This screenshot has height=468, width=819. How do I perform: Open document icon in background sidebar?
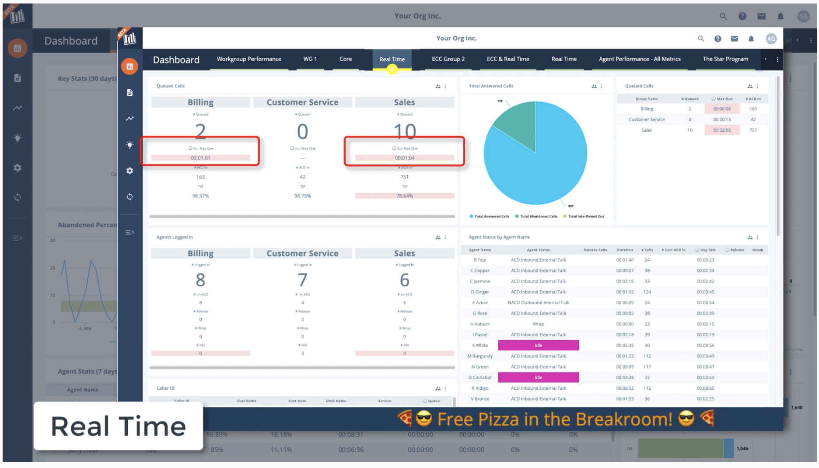17,78
